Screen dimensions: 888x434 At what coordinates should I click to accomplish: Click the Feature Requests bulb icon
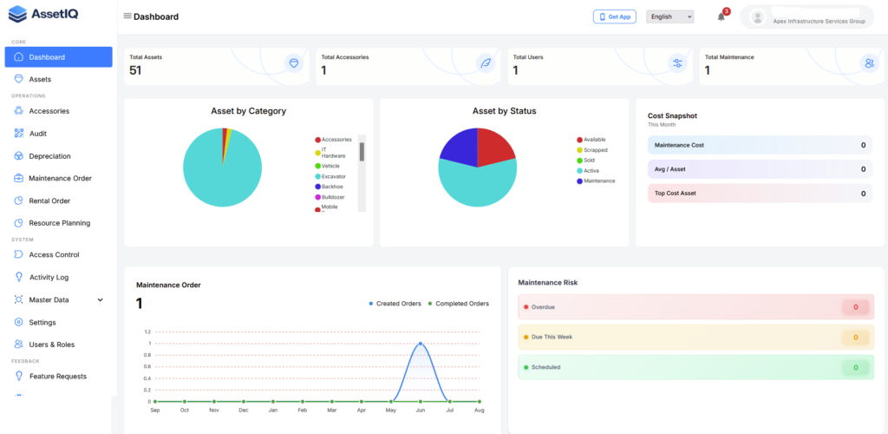click(19, 376)
